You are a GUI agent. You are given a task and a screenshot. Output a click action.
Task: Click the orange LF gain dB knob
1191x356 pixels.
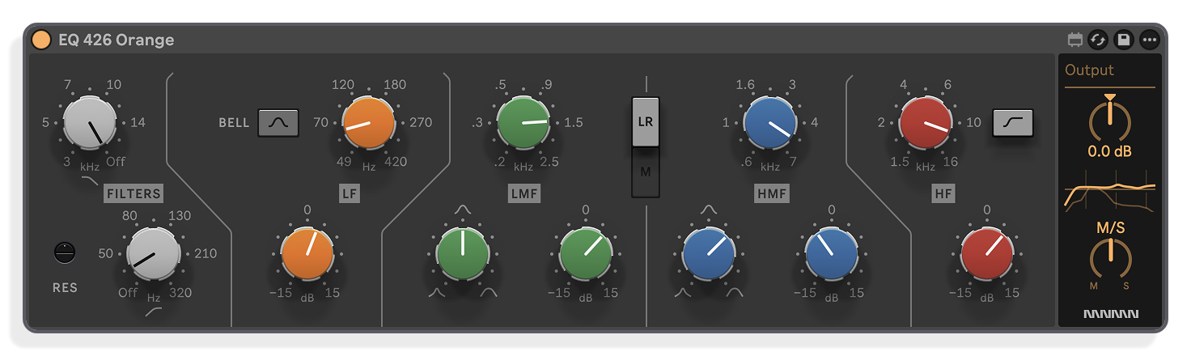(307, 254)
